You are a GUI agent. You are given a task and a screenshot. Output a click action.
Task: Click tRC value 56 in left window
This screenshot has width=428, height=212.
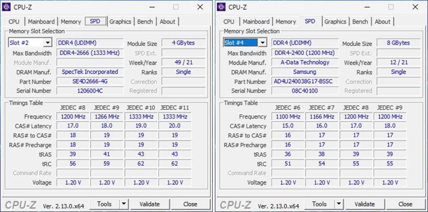(x=73, y=163)
